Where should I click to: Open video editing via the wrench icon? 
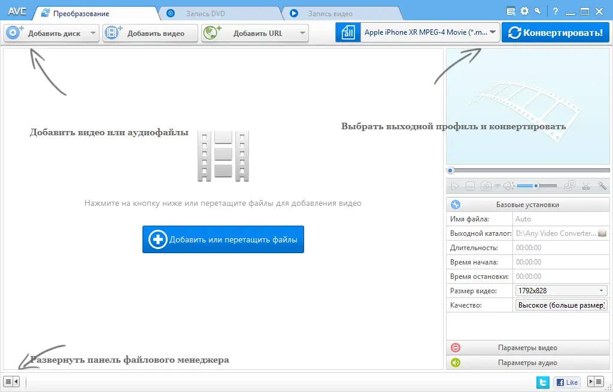pyautogui.click(x=602, y=186)
